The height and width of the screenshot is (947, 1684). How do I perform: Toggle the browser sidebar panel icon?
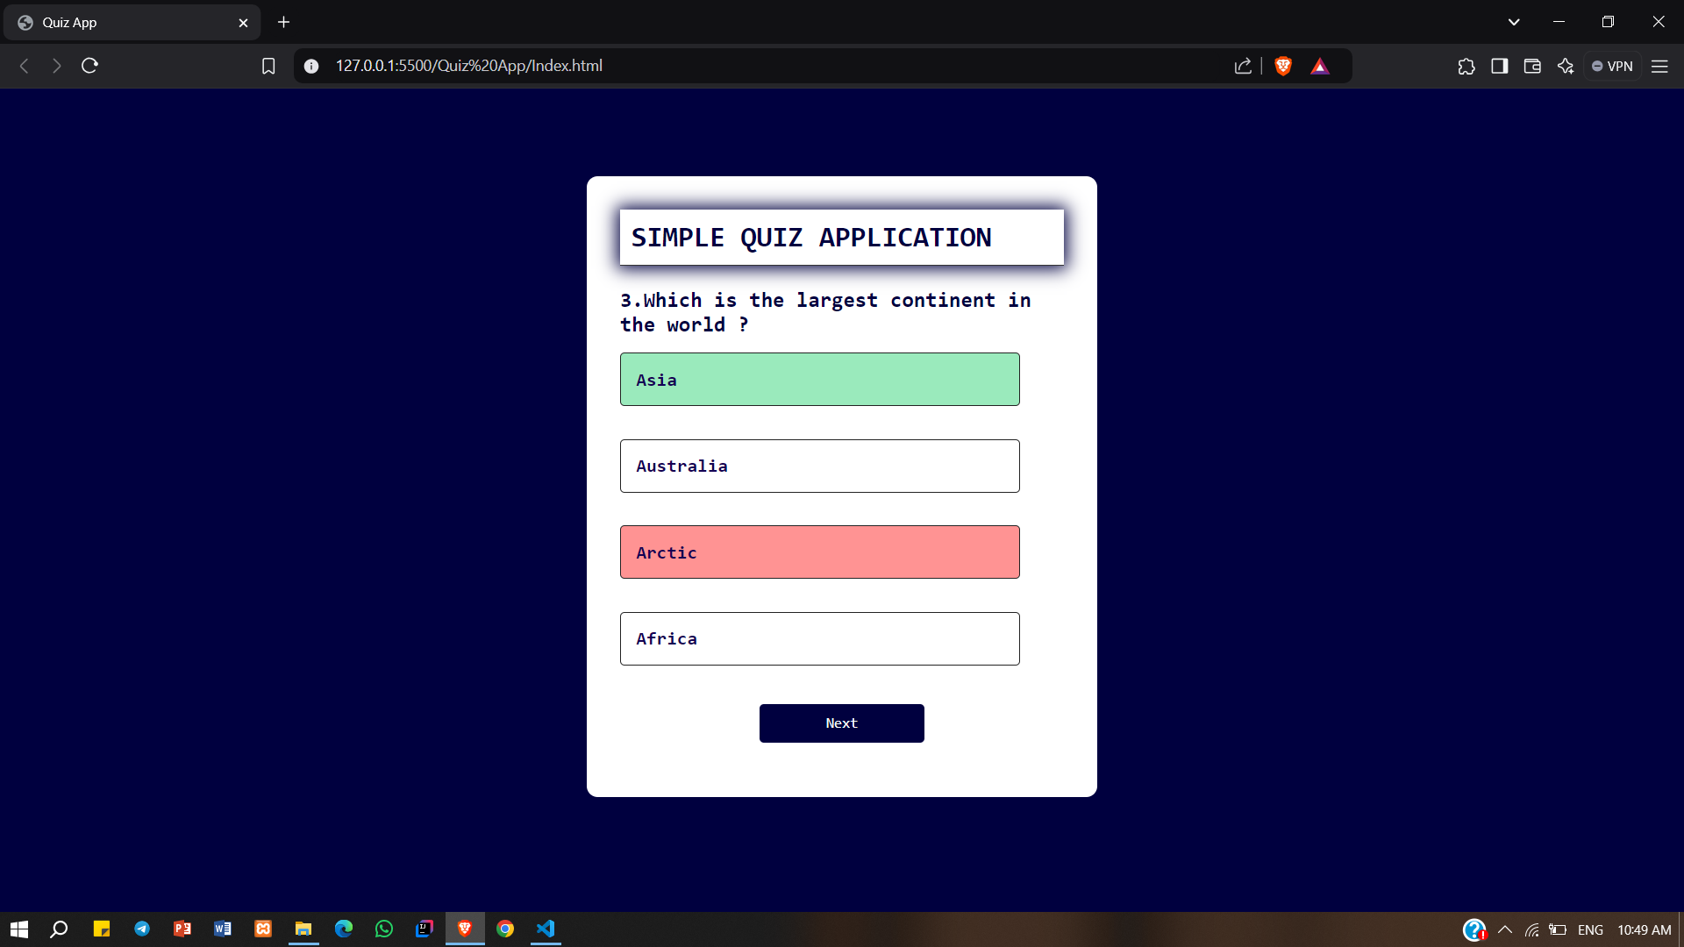(x=1499, y=66)
